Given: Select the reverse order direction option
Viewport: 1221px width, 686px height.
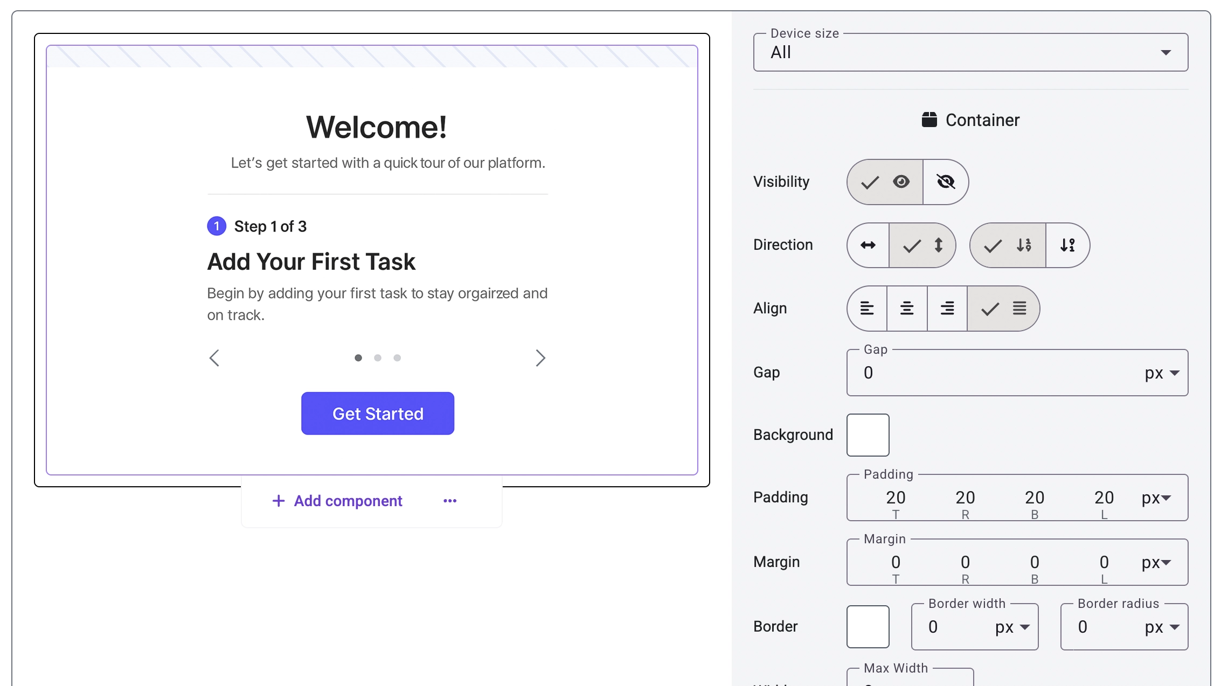Looking at the screenshot, I should (1068, 245).
